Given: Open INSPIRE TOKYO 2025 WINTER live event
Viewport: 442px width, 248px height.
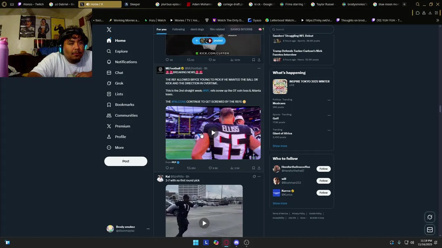Looking at the screenshot, I should tap(301, 86).
